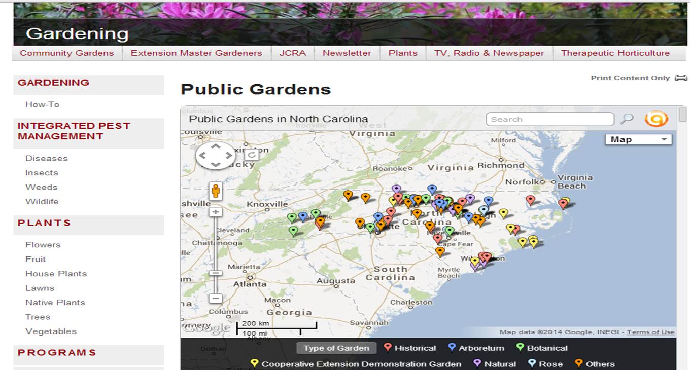690x370 pixels.
Task: Click the Print Content Only link
Action: click(x=631, y=78)
